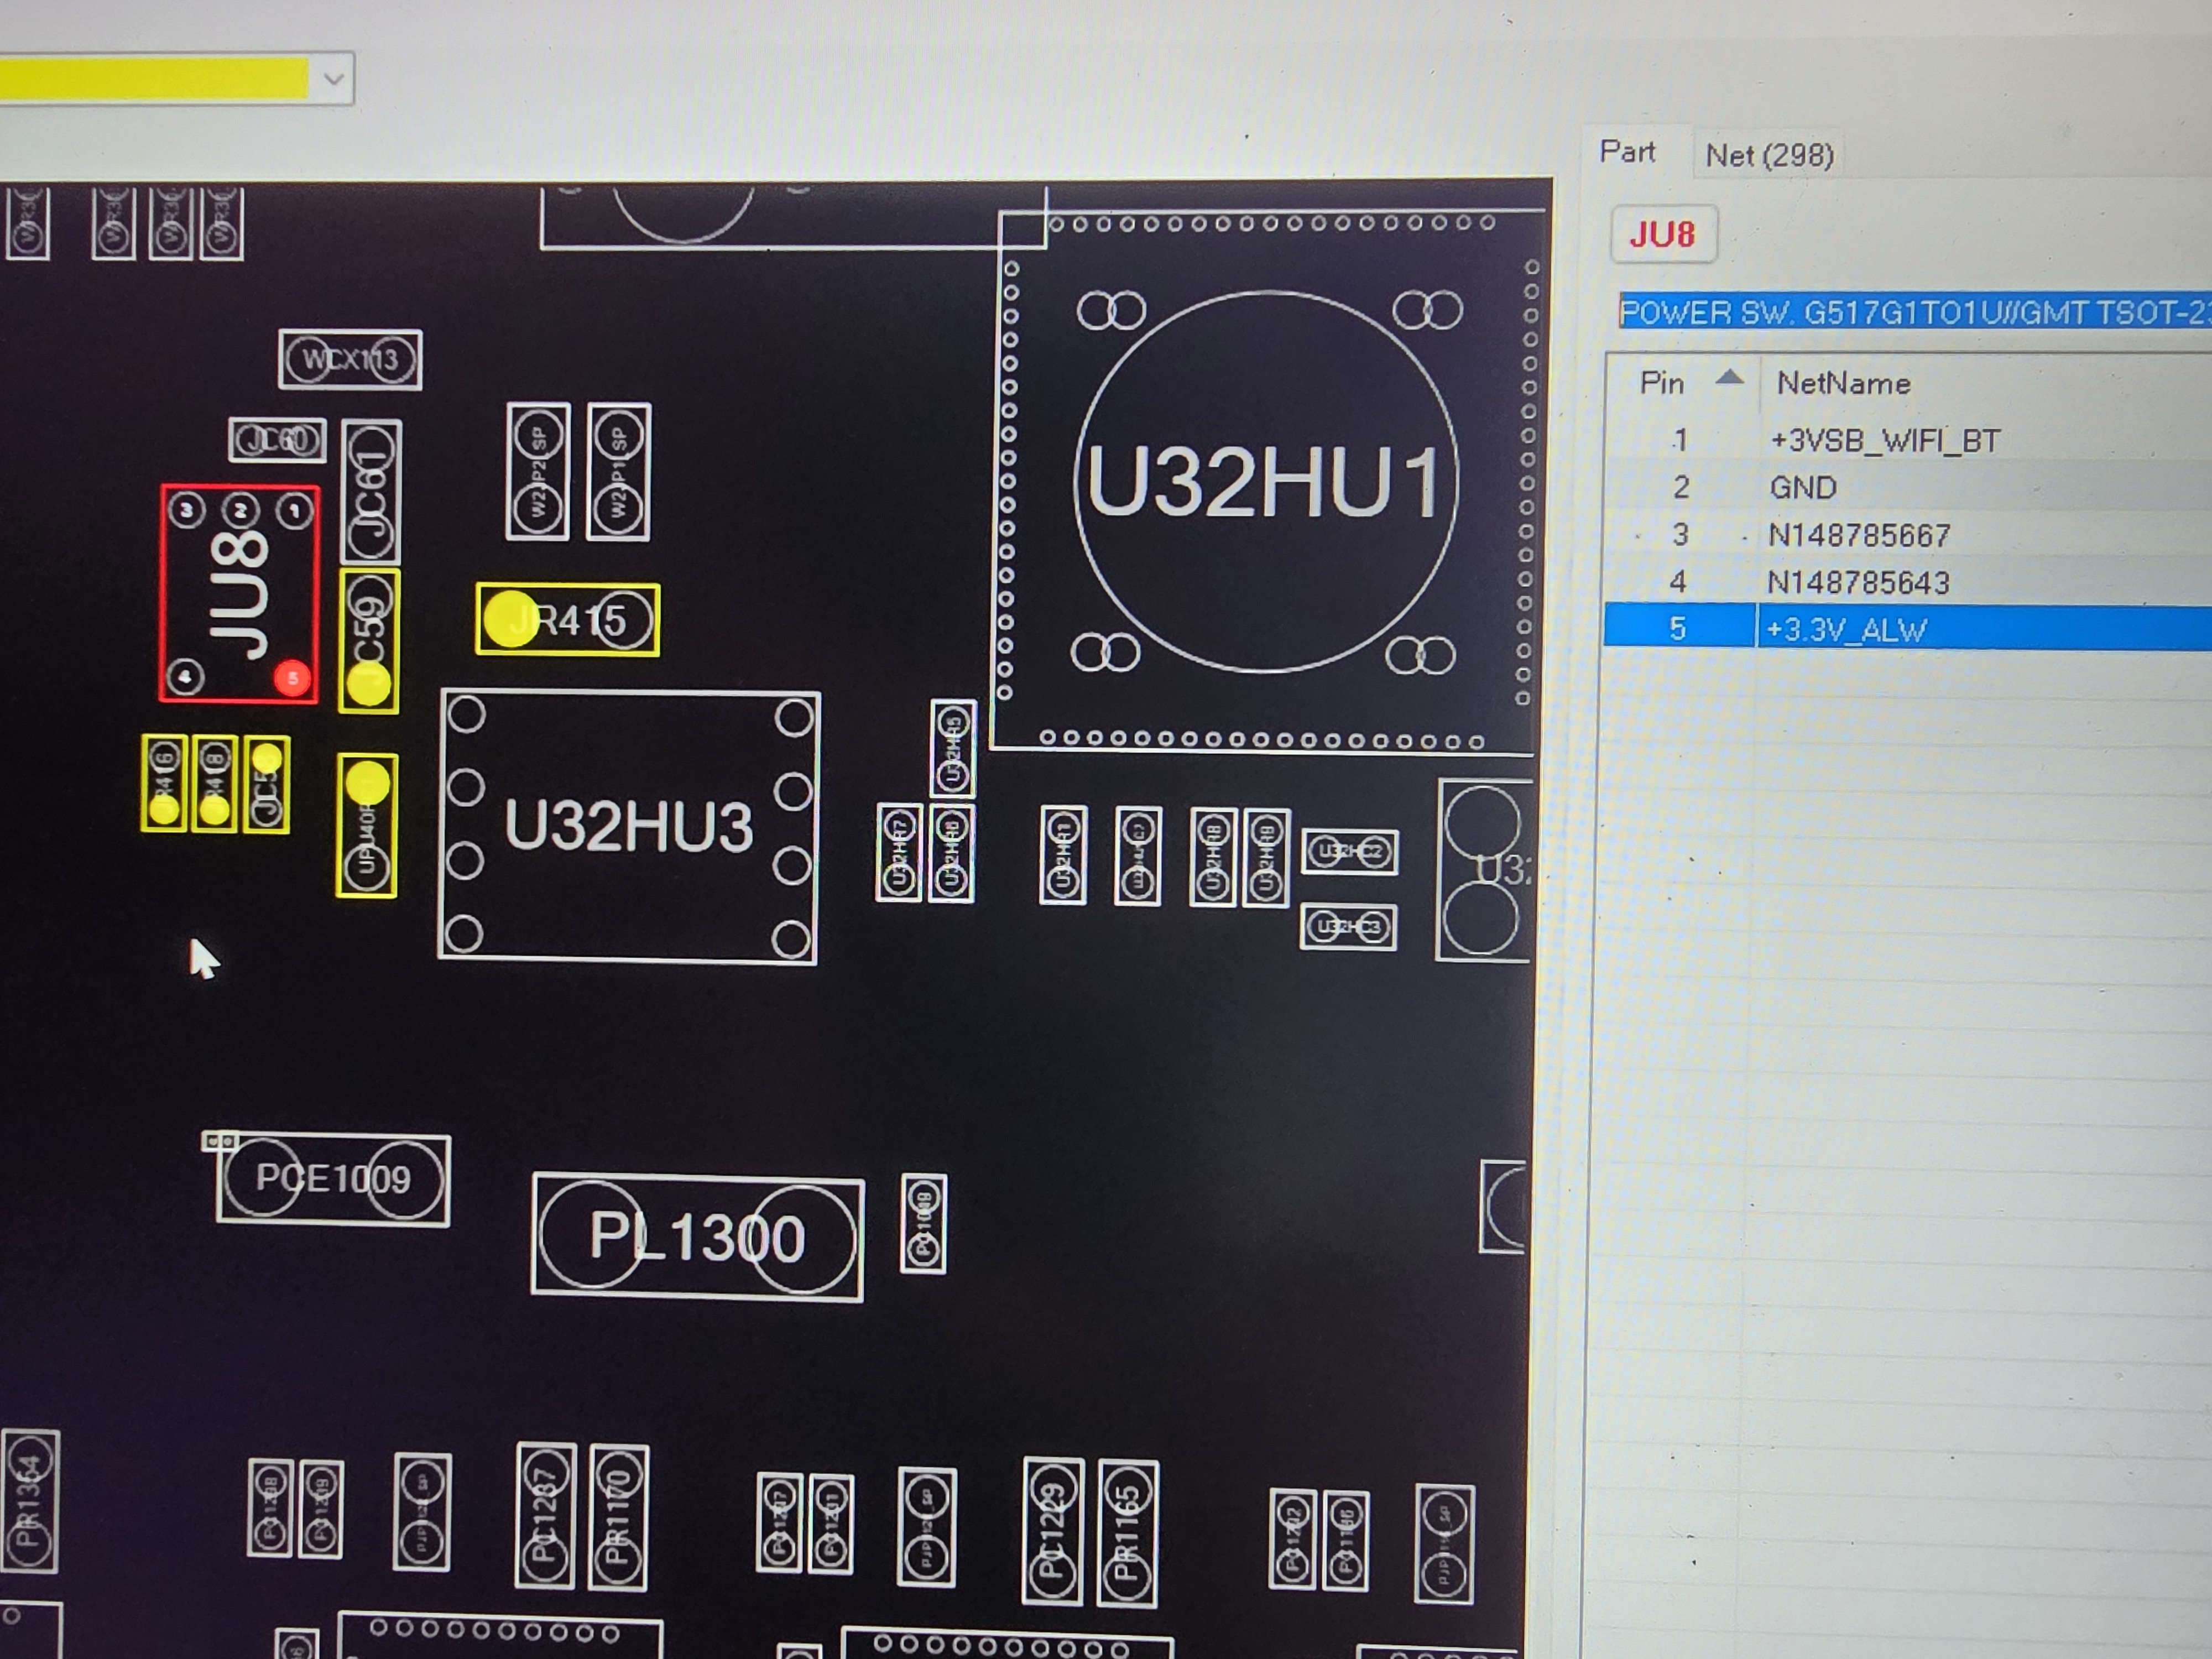Select the PL1300 inductor component

point(696,1237)
